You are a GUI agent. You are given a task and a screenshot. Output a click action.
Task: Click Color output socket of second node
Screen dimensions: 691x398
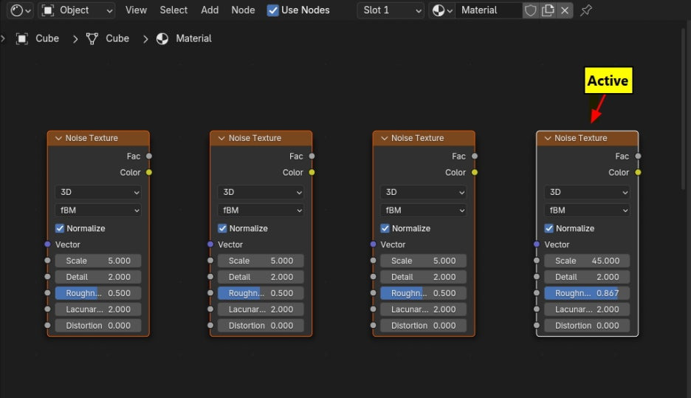click(x=312, y=172)
